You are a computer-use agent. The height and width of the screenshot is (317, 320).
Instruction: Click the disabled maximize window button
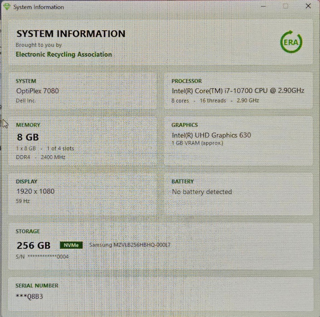[286, 6]
